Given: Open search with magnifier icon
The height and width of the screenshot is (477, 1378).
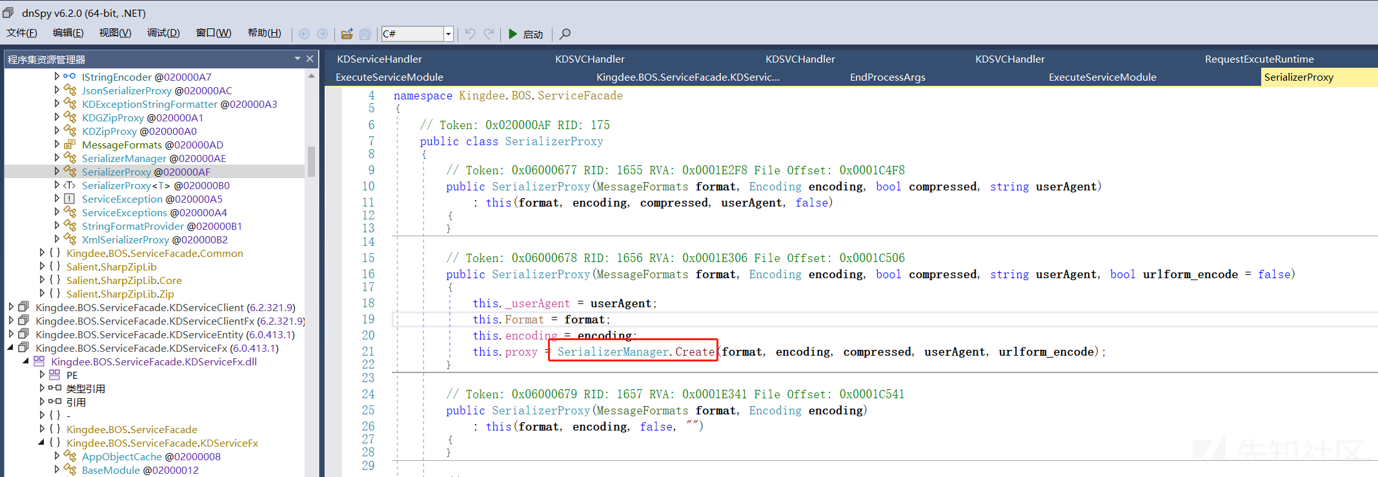Looking at the screenshot, I should click(565, 34).
